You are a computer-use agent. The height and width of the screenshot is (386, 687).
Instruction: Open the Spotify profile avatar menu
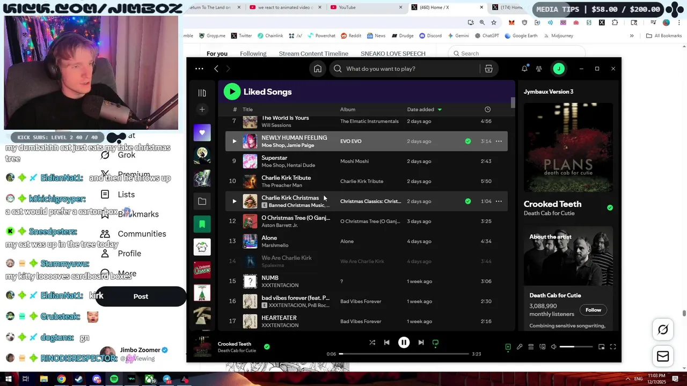[559, 69]
